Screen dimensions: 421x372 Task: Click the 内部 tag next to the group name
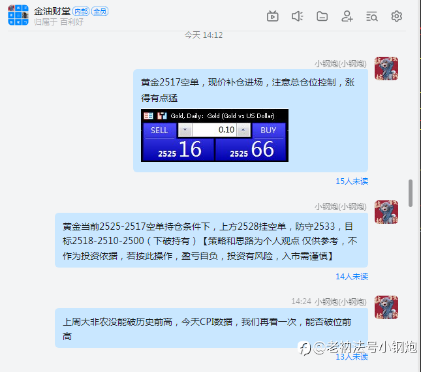(x=81, y=11)
